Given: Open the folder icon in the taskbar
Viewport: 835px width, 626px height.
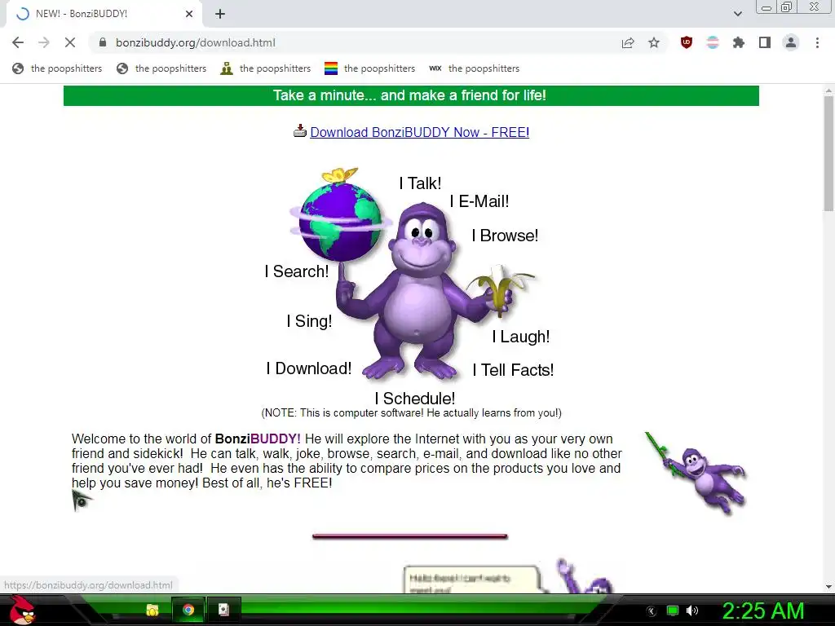Looking at the screenshot, I should click(152, 610).
